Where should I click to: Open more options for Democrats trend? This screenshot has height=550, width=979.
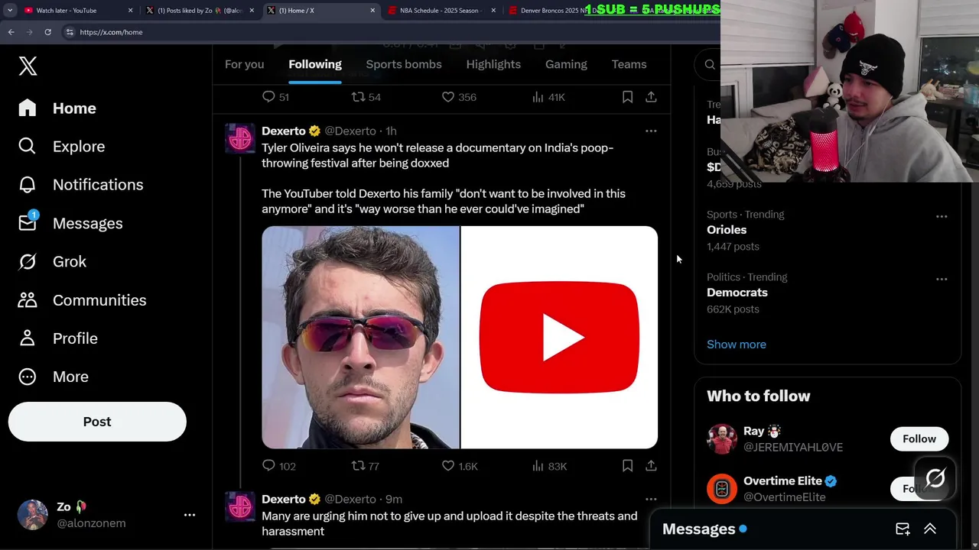(x=942, y=279)
